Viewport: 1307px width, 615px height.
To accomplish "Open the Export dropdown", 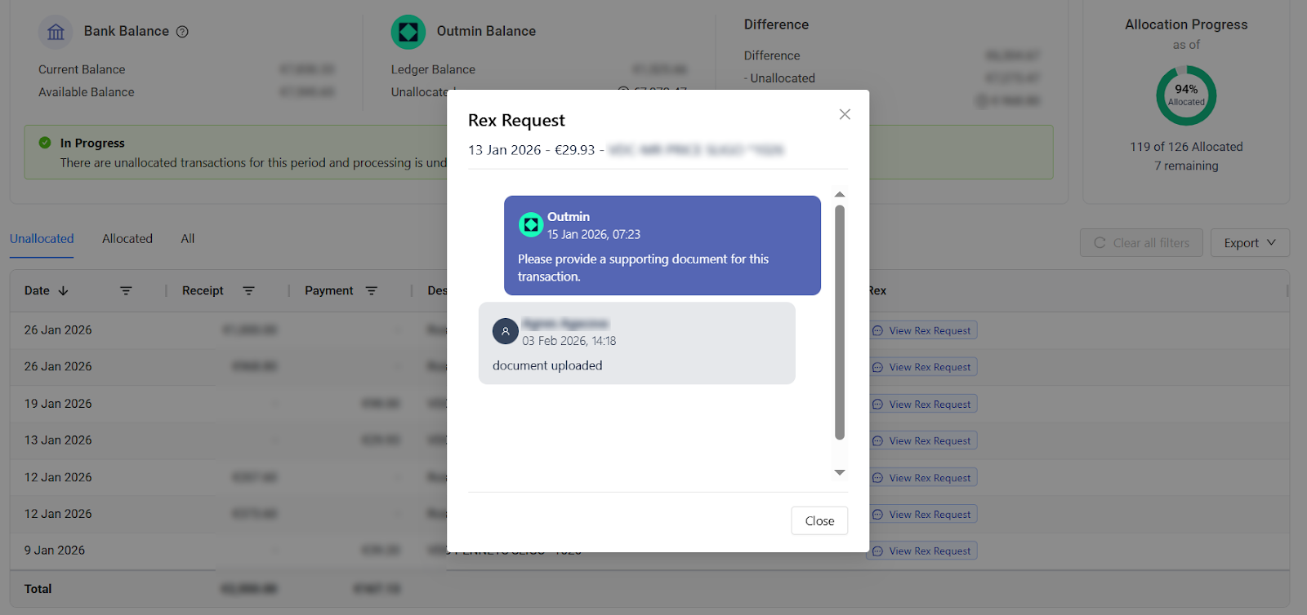I will point(1250,243).
